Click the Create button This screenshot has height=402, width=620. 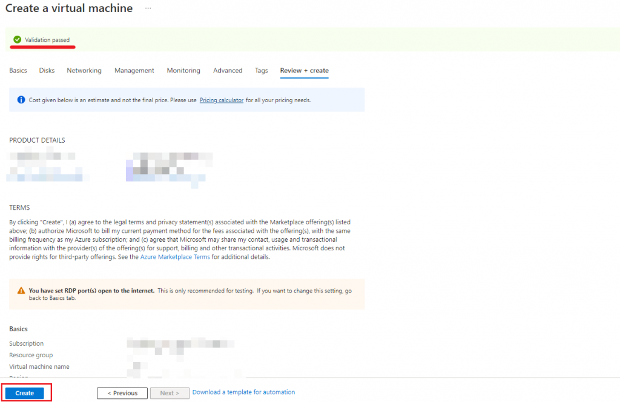pos(24,393)
